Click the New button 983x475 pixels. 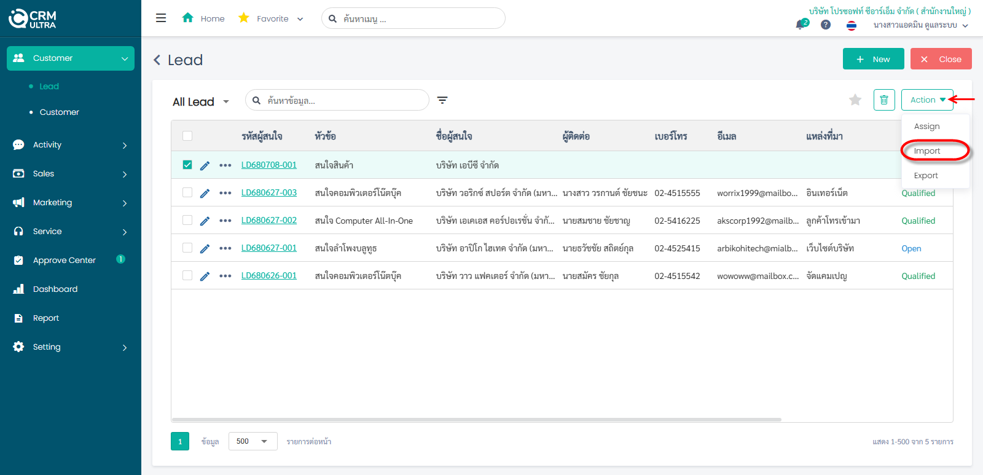pyautogui.click(x=873, y=59)
